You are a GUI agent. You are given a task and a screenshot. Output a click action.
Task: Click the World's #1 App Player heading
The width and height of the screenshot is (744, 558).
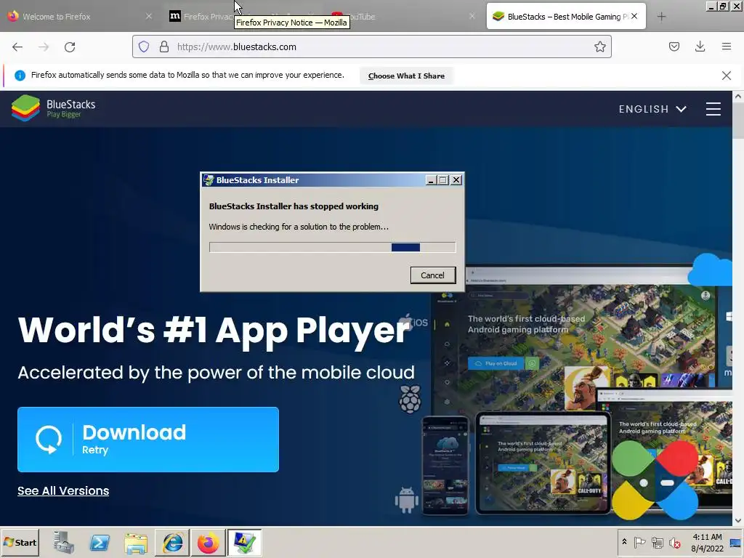click(214, 331)
